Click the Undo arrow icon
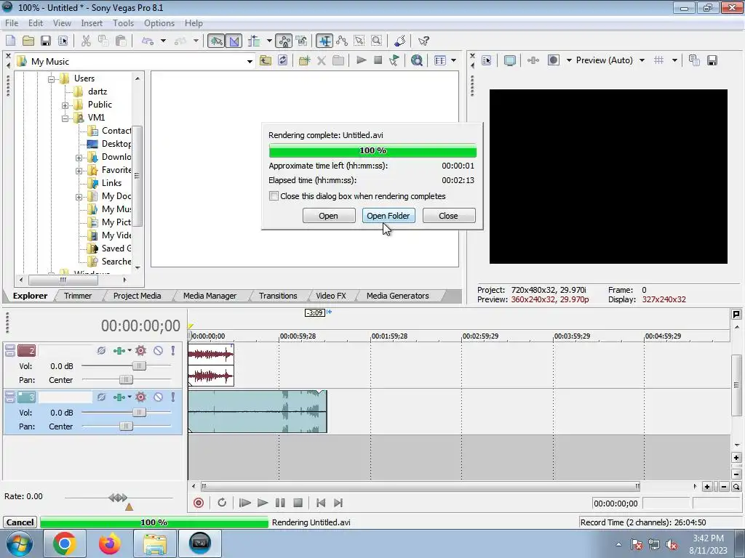The width and height of the screenshot is (745, 558). (148, 41)
